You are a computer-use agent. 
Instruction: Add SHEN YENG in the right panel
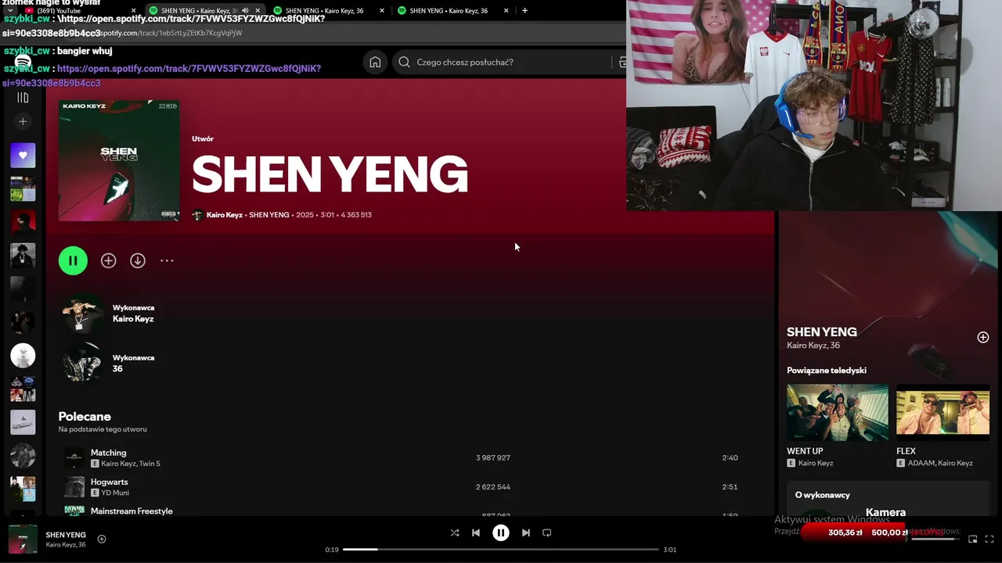(983, 337)
